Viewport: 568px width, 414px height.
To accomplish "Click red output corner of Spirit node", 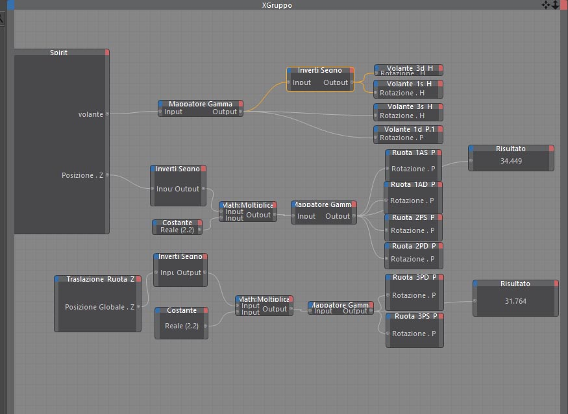I will coord(107,53).
